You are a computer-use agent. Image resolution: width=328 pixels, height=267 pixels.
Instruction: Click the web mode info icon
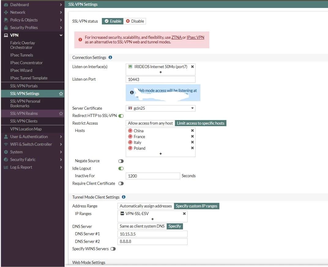pos(132,92)
